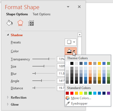Click the Size 100% value field
The image size is (113, 111).
click(61, 66)
